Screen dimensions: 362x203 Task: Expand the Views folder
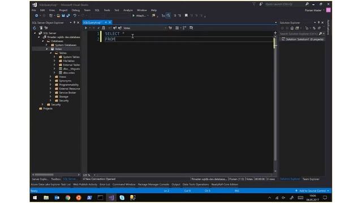coord(50,77)
